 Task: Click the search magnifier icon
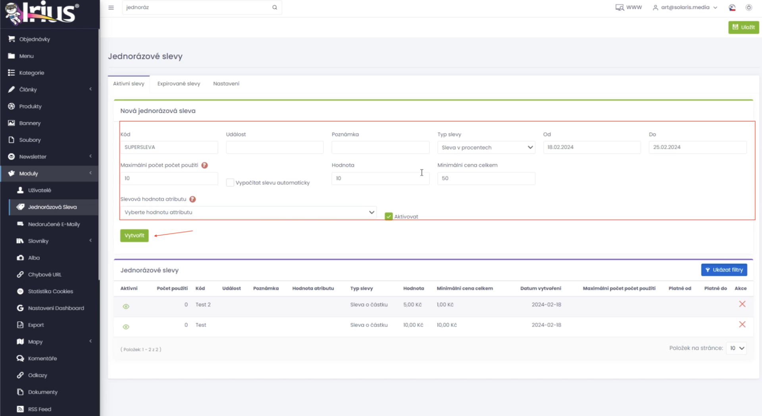tap(275, 8)
